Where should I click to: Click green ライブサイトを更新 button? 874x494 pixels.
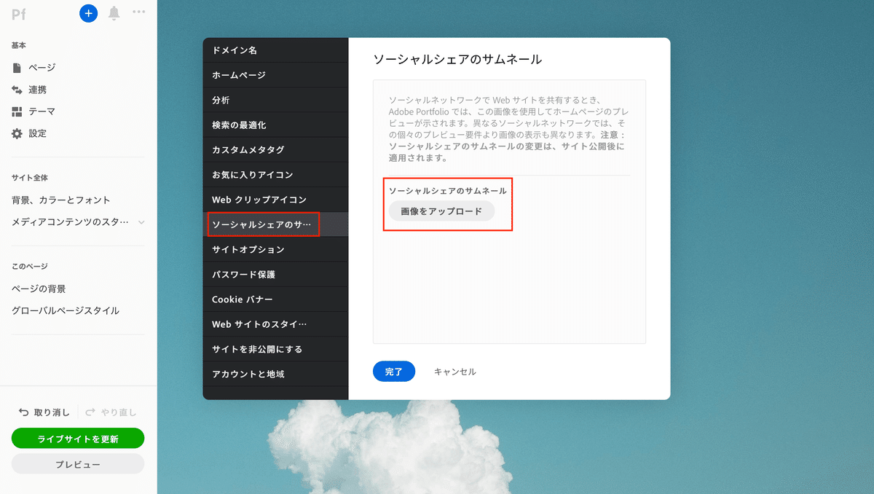pos(78,439)
